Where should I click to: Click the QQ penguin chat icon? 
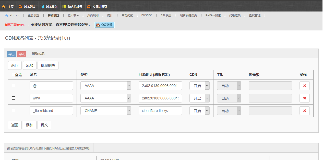98,25
